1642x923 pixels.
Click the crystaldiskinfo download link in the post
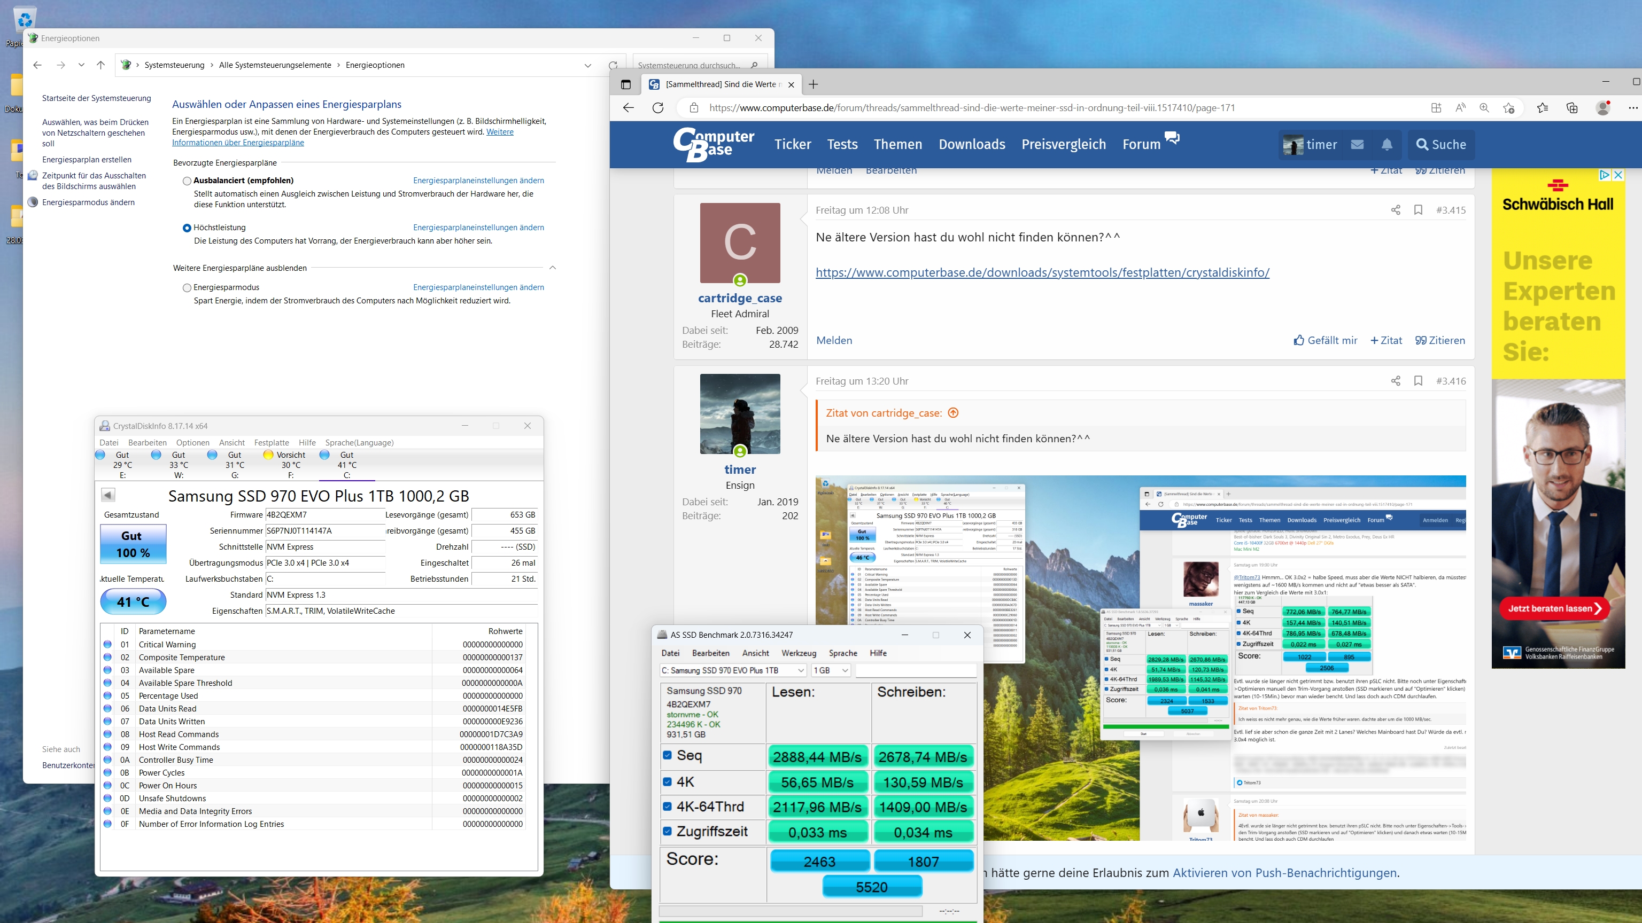coord(1042,272)
